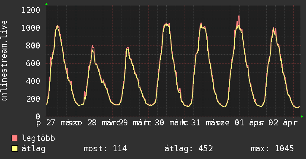
Task: Click the 01 ápr date label
Action: (x=249, y=123)
